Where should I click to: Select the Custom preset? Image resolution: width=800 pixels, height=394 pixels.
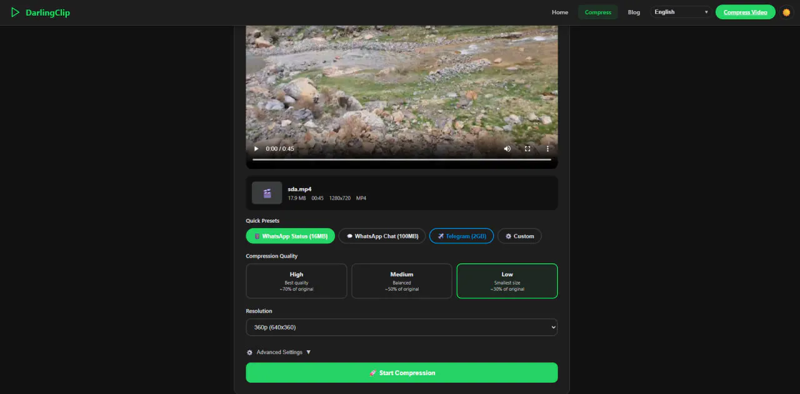(519, 236)
